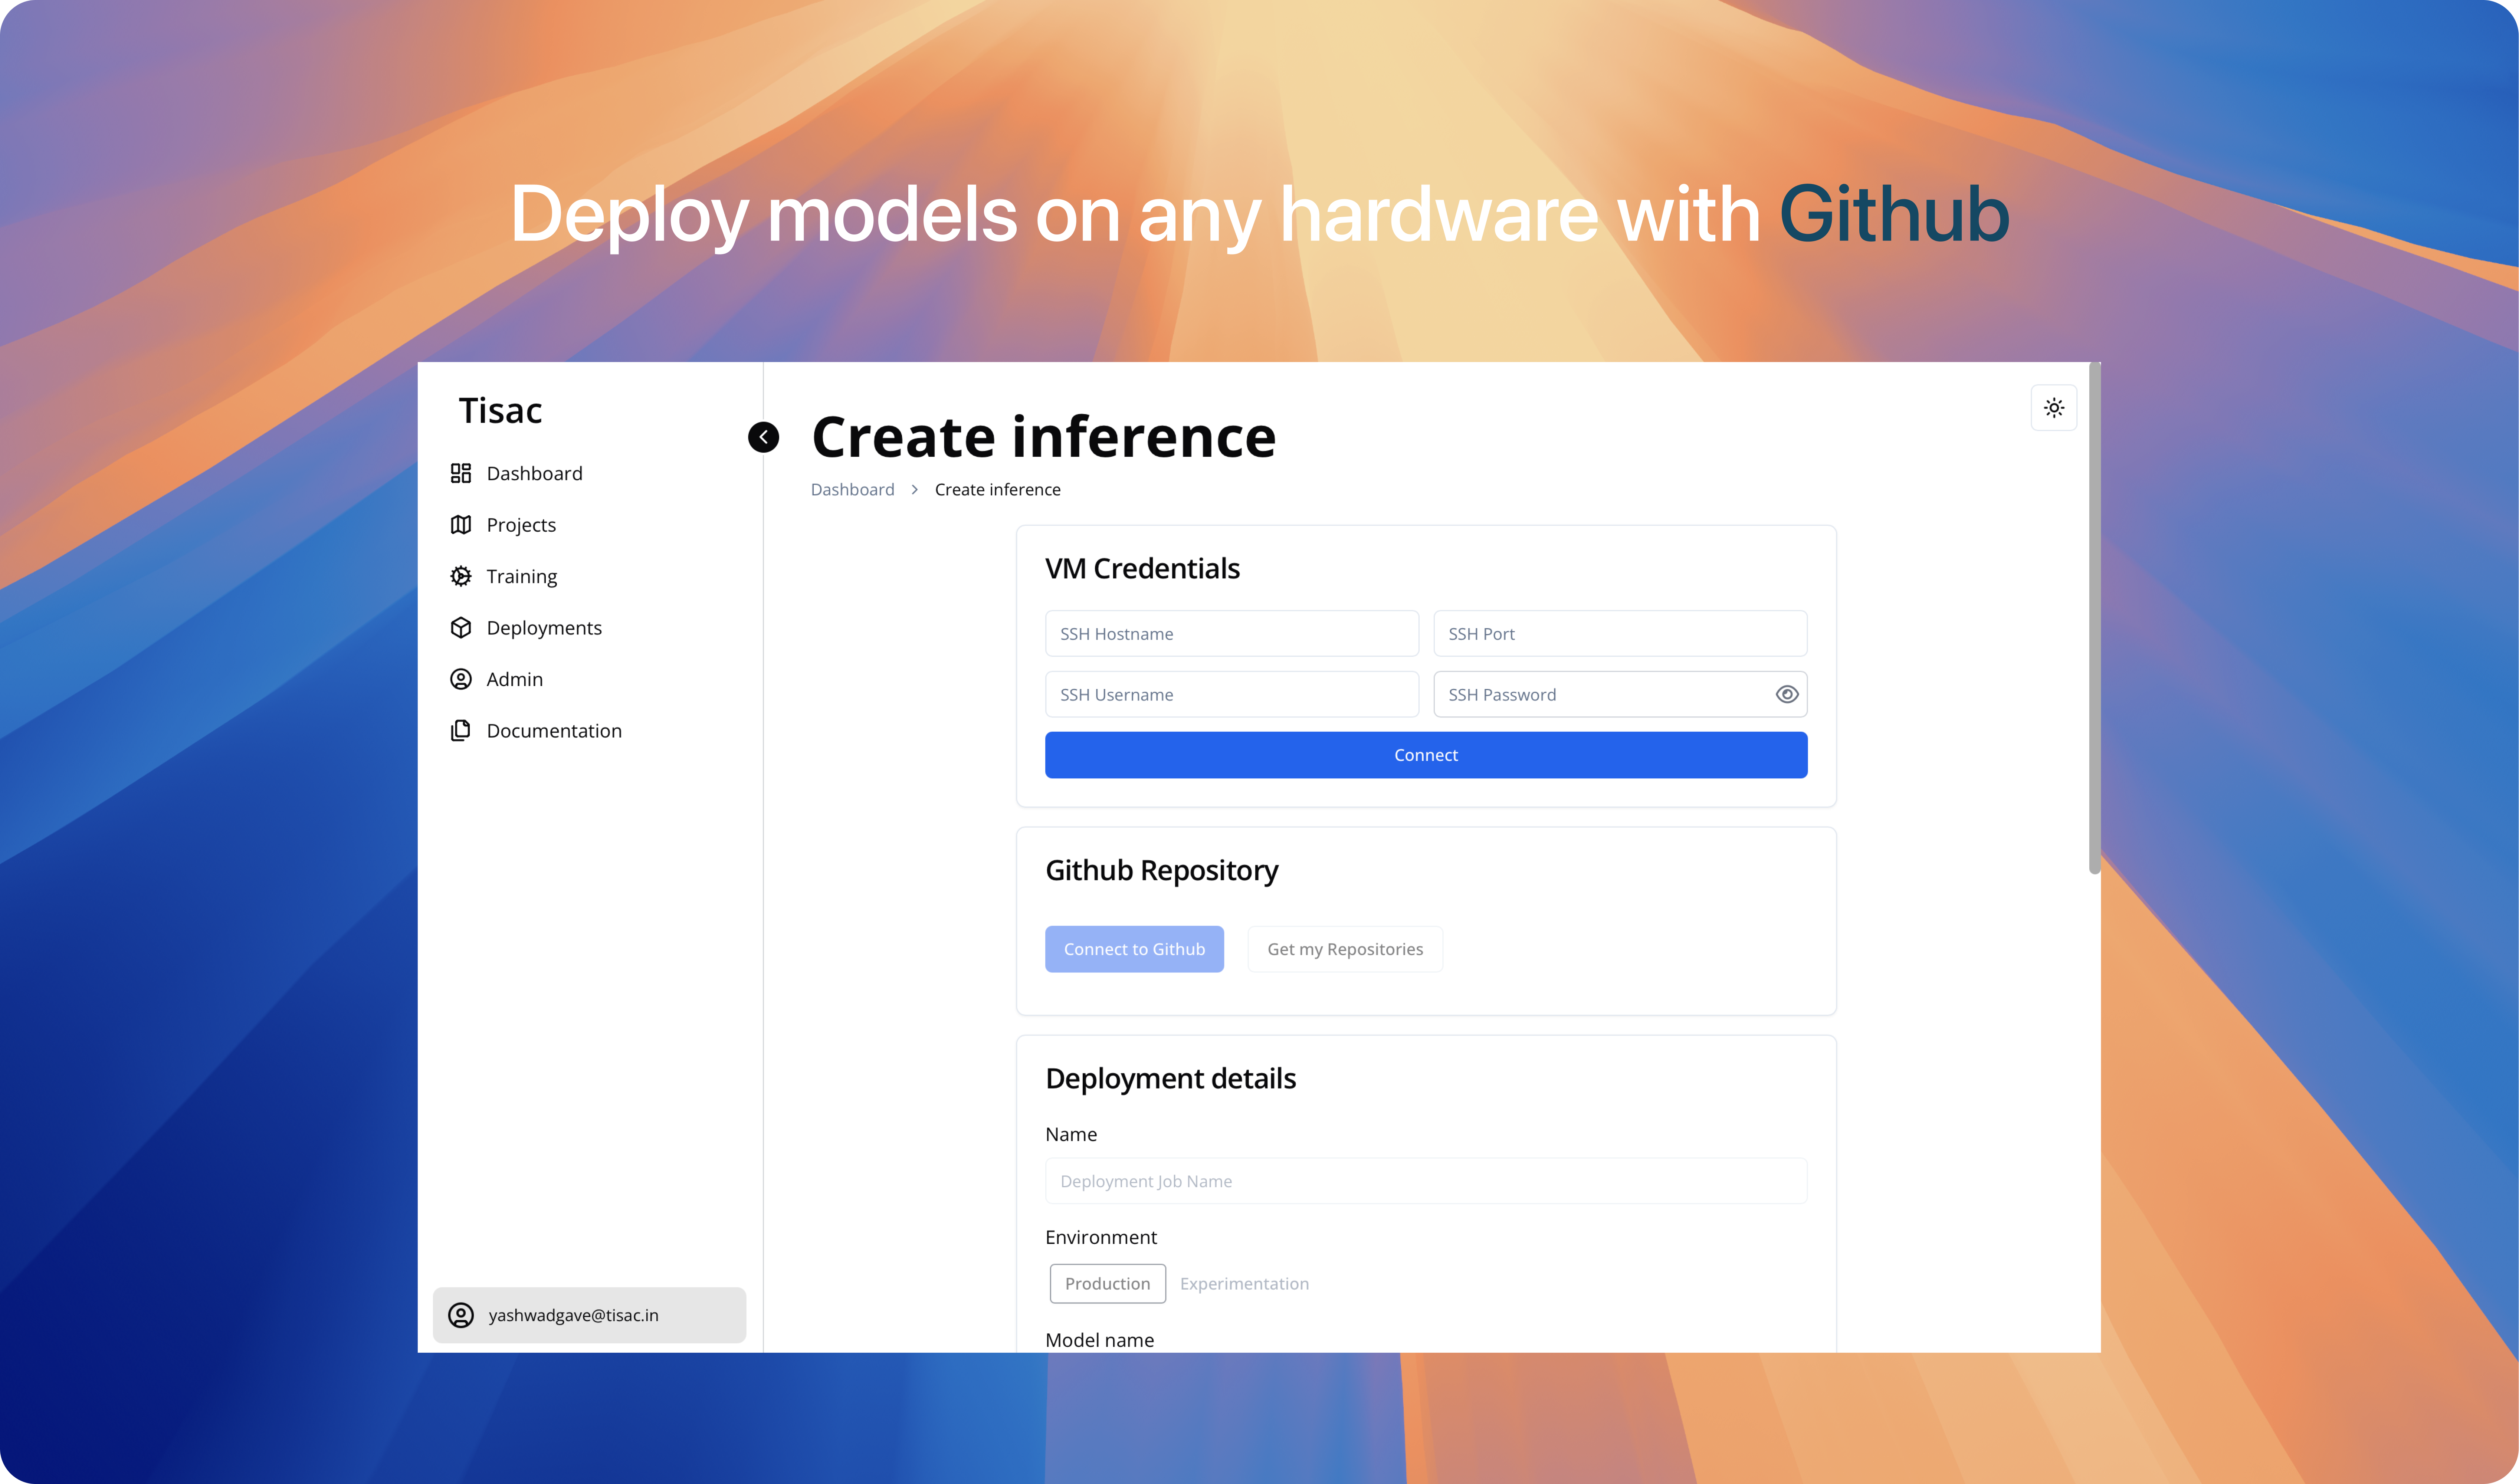Click the user avatar icon beside email
2519x1484 pixels.
tap(460, 1315)
